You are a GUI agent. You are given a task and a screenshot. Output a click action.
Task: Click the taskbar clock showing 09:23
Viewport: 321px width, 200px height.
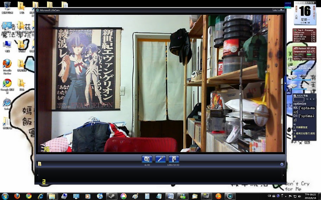tap(310, 196)
